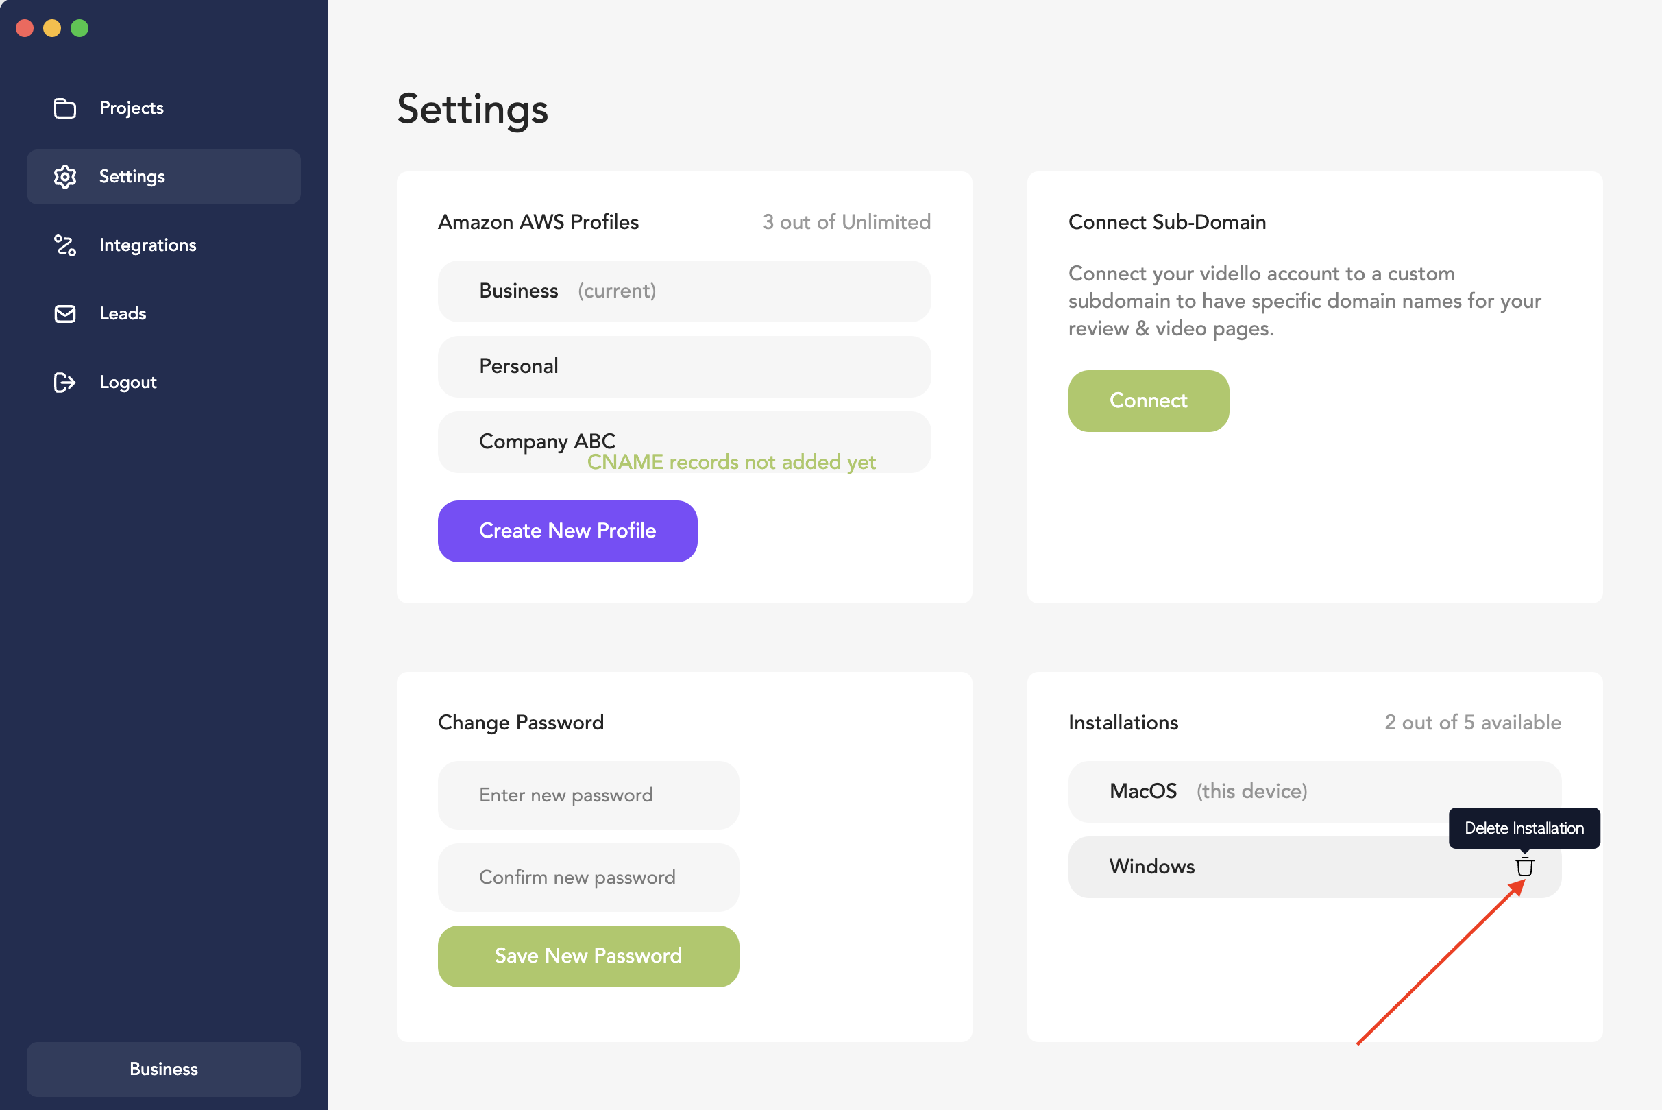This screenshot has height=1110, width=1662.
Task: Click the Settings gear icon in sidebar
Action: coord(65,177)
